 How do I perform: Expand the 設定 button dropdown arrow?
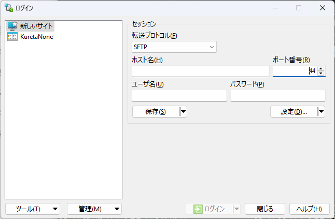(x=321, y=111)
